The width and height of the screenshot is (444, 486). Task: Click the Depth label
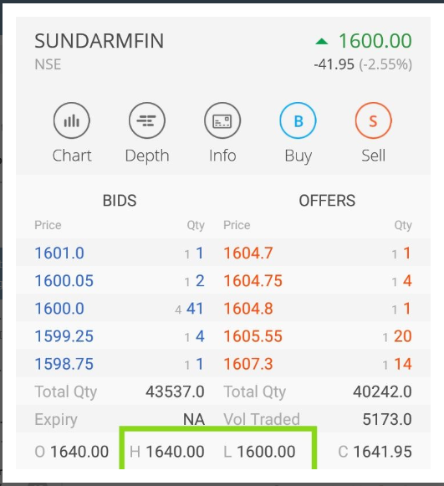click(147, 156)
